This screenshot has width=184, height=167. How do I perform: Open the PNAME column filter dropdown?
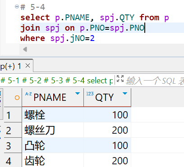(x=78, y=94)
